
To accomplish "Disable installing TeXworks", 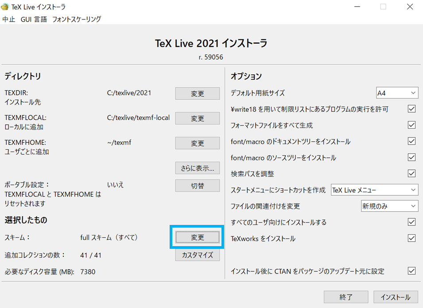I will coord(411,238).
